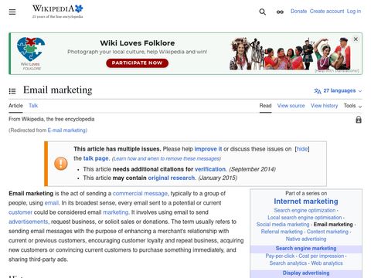Open the View source tab
The image size is (371, 278).
coord(291,106)
